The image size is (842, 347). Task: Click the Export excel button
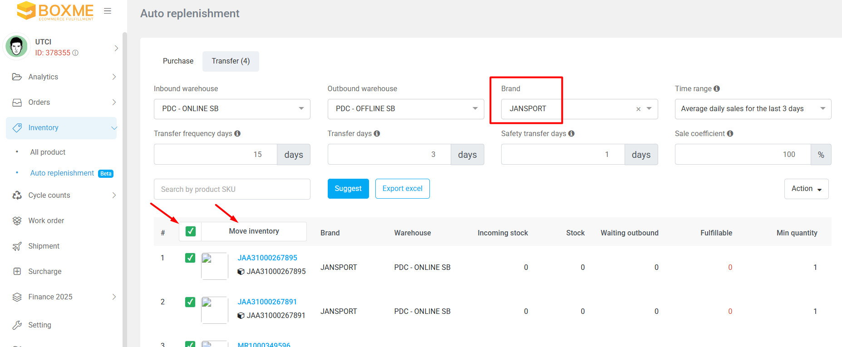tap(402, 189)
